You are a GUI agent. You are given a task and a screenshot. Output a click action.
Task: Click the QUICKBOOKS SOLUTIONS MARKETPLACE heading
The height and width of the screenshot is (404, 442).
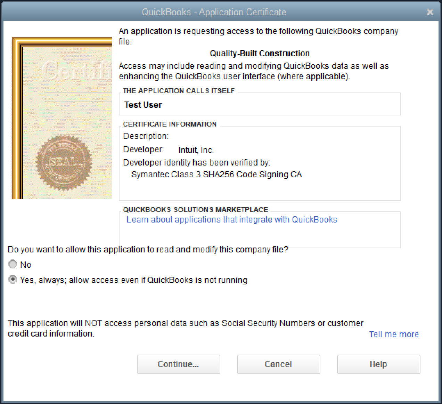(x=195, y=210)
